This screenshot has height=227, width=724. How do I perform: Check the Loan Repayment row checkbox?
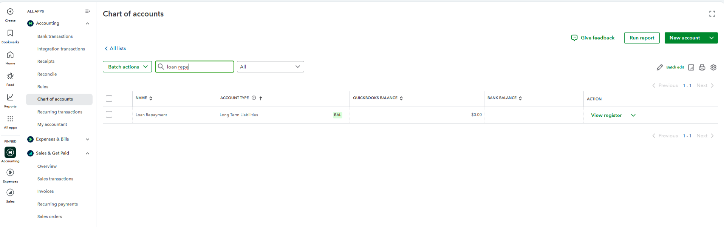tap(109, 114)
